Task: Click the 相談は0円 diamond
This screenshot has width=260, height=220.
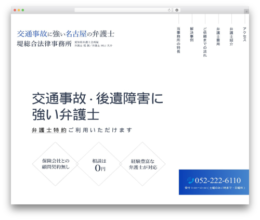Action: point(99,164)
